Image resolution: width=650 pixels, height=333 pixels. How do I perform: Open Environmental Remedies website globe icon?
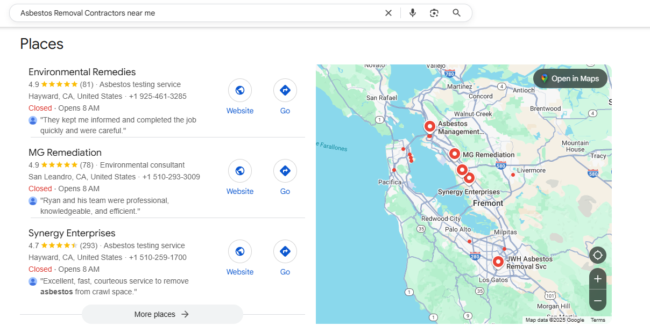240,91
